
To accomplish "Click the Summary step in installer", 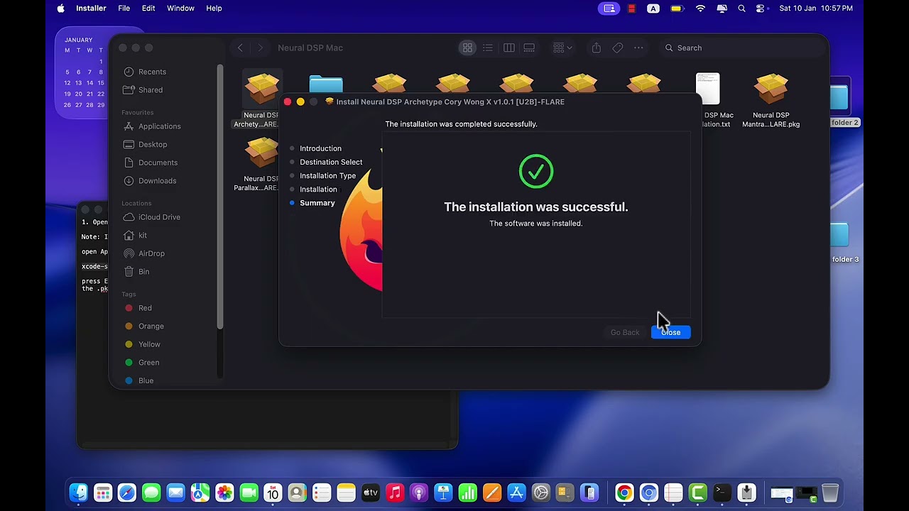I will [x=317, y=203].
